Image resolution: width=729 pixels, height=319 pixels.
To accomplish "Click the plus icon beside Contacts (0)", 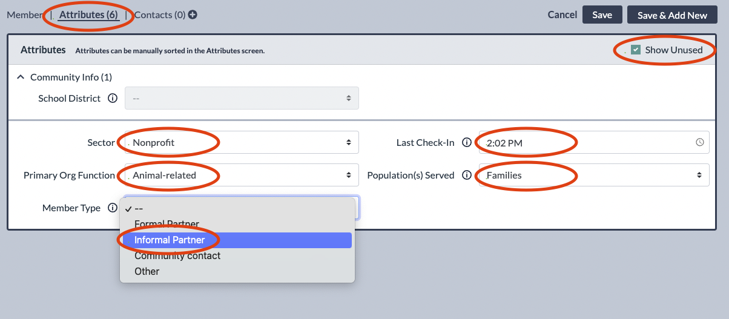I will [193, 15].
